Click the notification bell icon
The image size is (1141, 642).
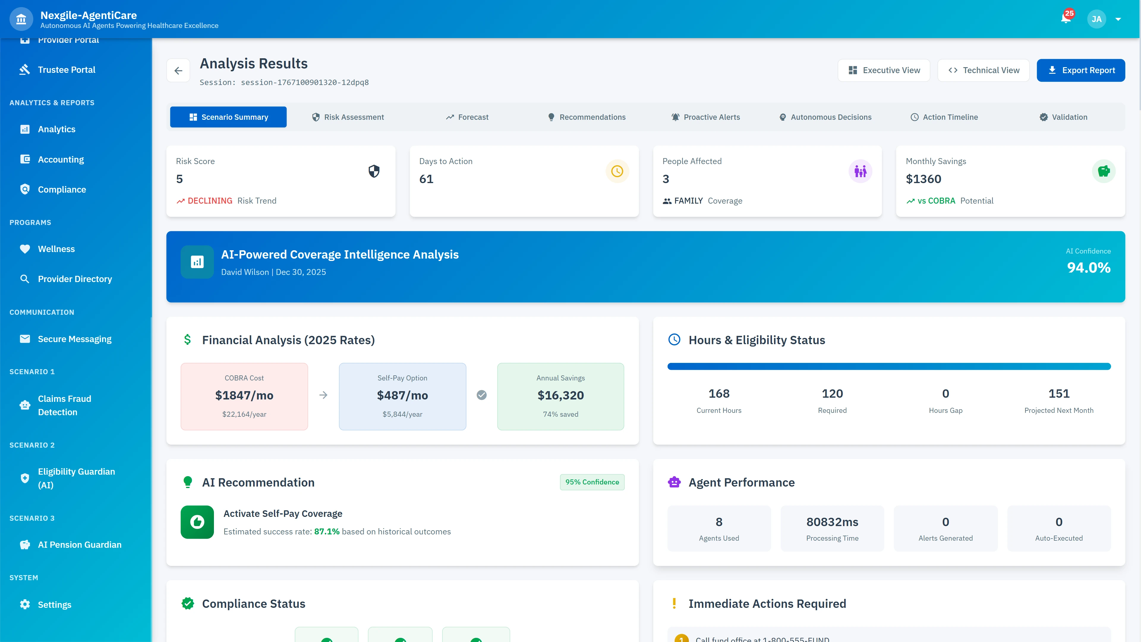point(1066,19)
